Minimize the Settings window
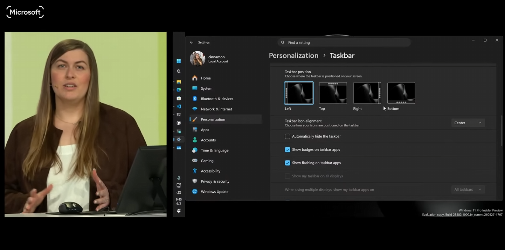 (473, 40)
